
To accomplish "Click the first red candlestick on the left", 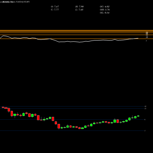I will [x=3, y=107].
